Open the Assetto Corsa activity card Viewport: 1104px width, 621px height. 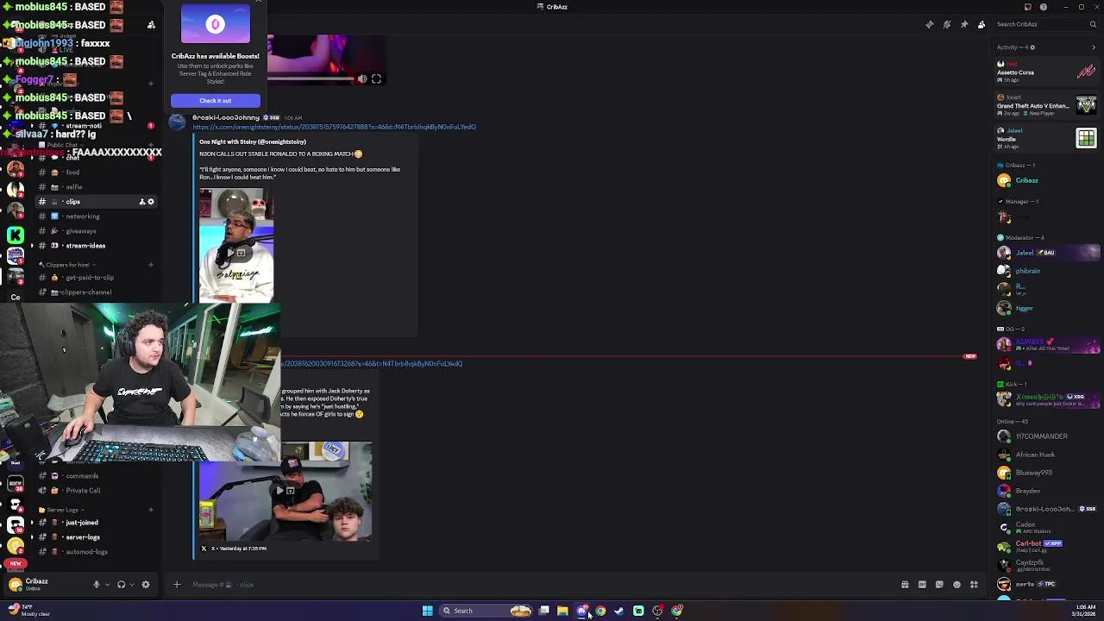coord(1047,72)
